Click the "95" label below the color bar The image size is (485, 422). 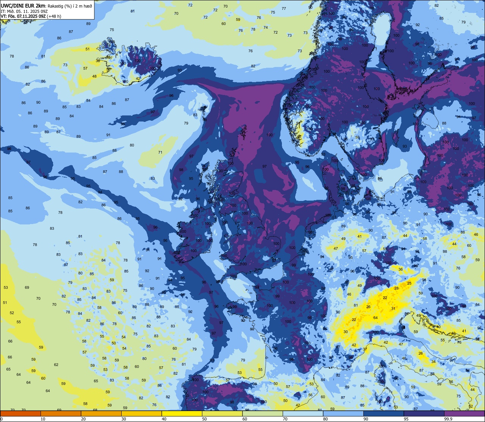point(406,419)
